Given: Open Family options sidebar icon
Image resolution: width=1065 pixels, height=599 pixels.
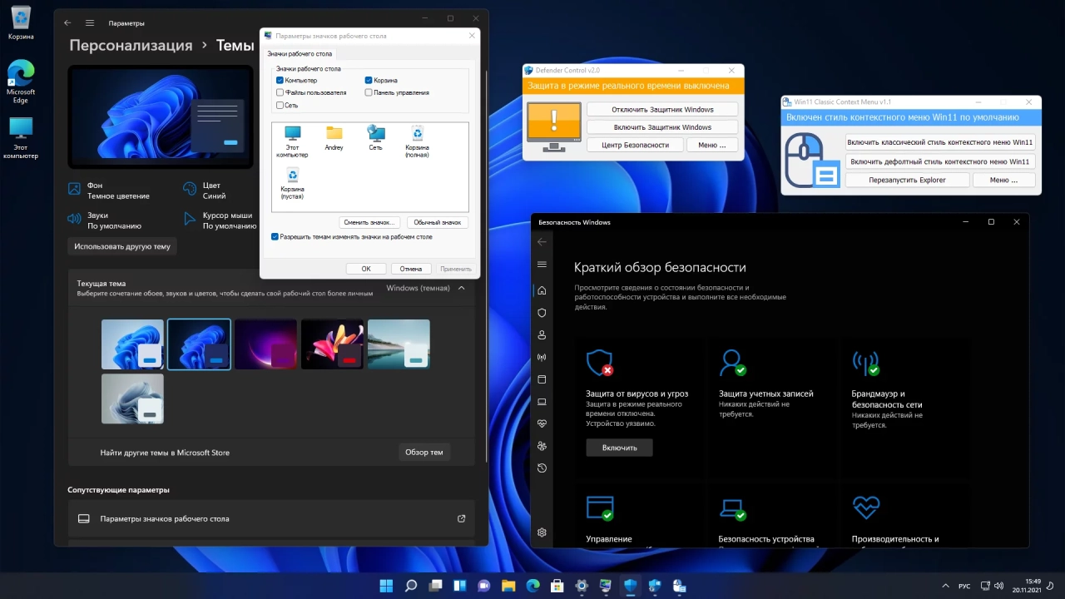Looking at the screenshot, I should tap(542, 446).
